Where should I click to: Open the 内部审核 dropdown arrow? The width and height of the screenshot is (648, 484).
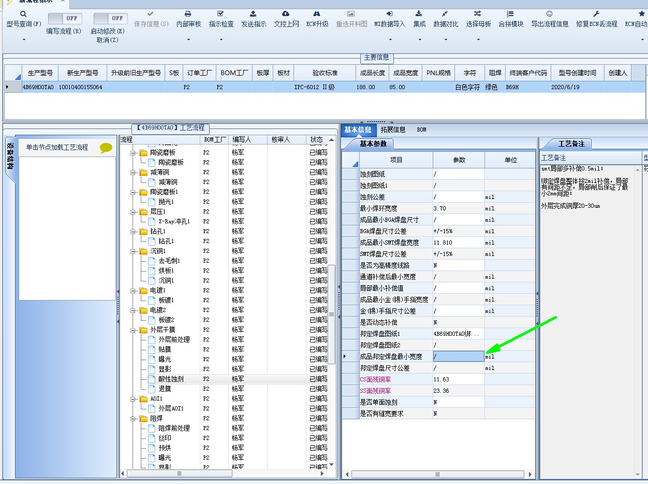coord(188,40)
